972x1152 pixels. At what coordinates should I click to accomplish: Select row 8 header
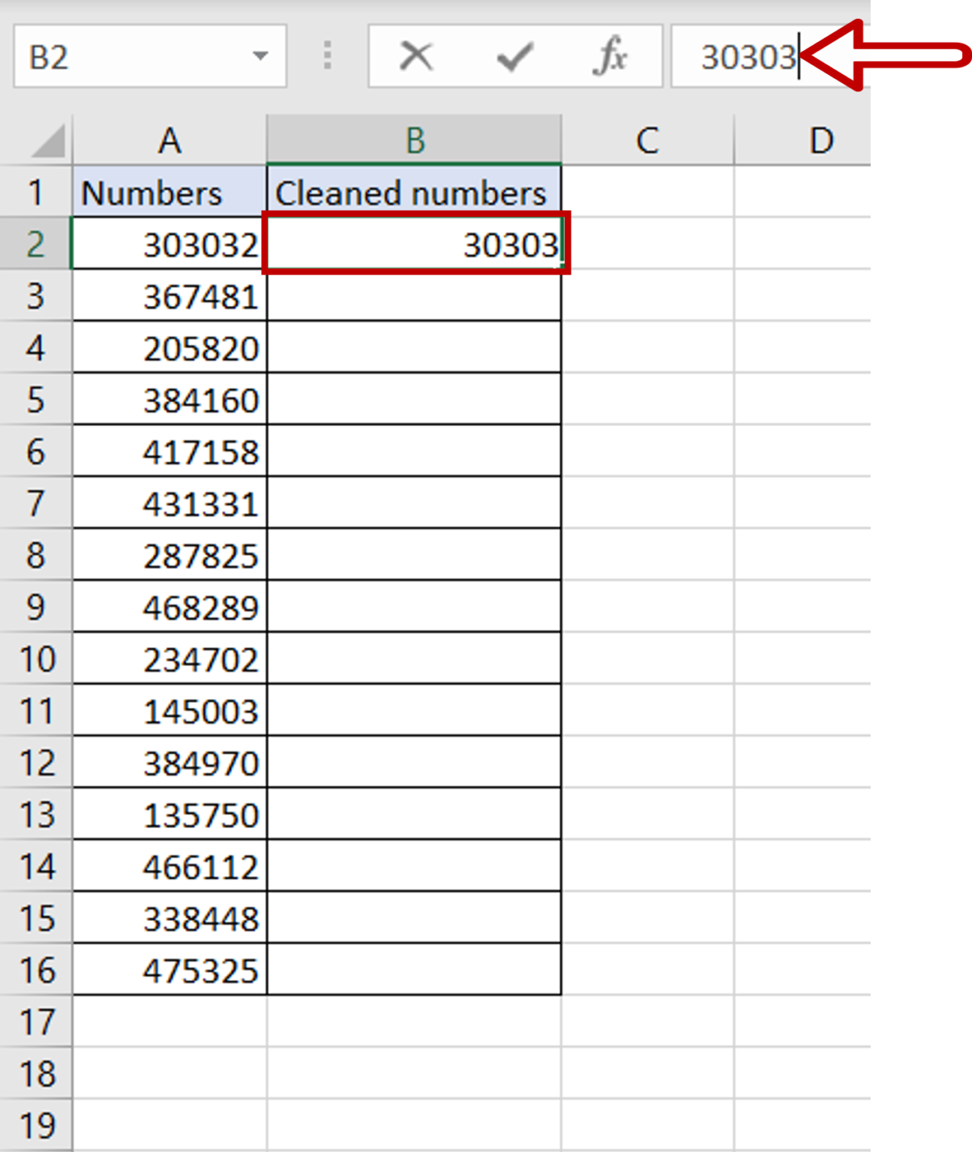[36, 555]
